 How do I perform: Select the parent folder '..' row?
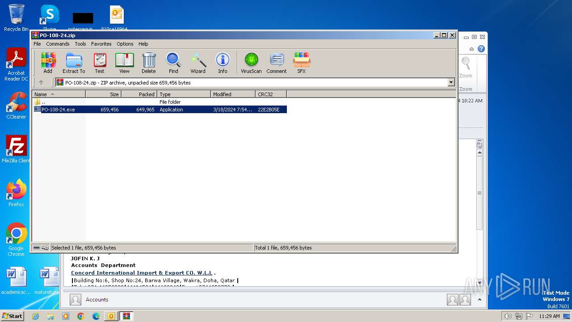coord(160,102)
